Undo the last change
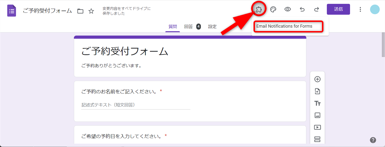Viewport: 385px width, 147px height. 302,9
